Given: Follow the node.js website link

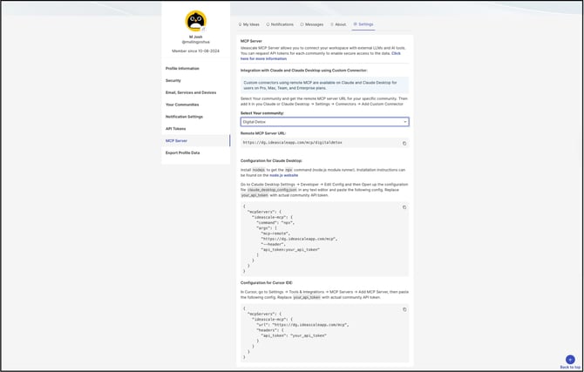Looking at the screenshot, I should 284,175.
